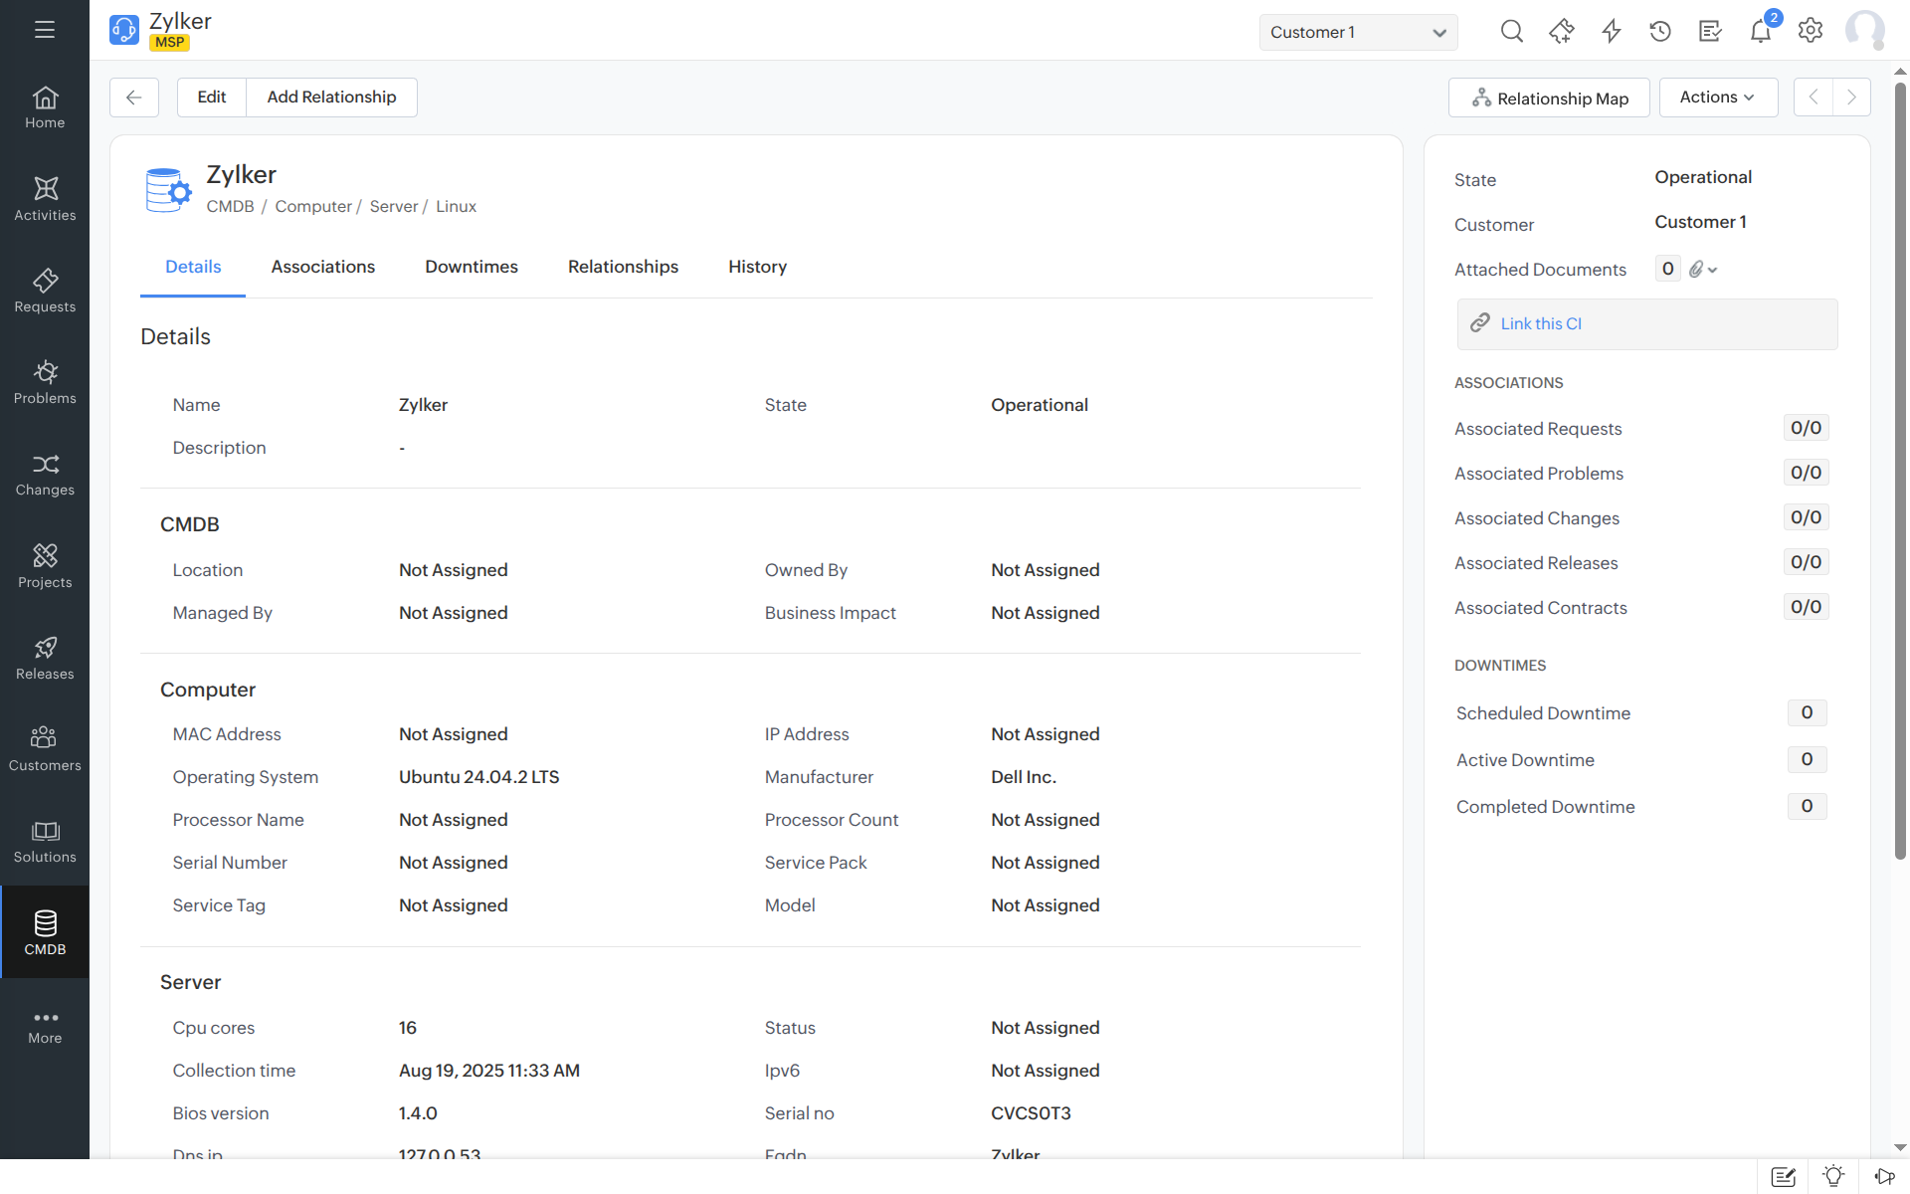
Task: Expand the Actions menu
Action: click(1718, 97)
